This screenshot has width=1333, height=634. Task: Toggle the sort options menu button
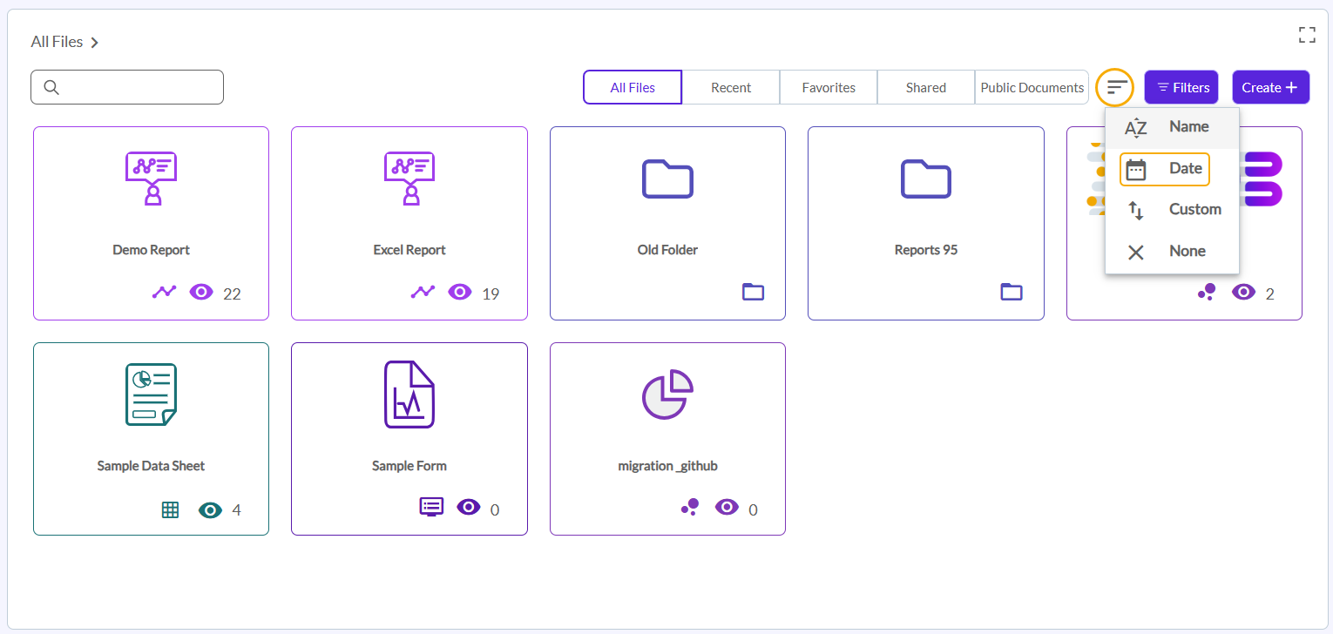point(1116,87)
